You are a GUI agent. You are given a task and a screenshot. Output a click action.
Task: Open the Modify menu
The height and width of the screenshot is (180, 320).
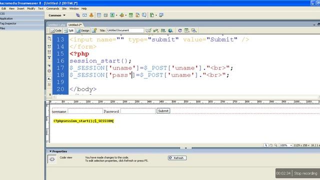pos(31,8)
